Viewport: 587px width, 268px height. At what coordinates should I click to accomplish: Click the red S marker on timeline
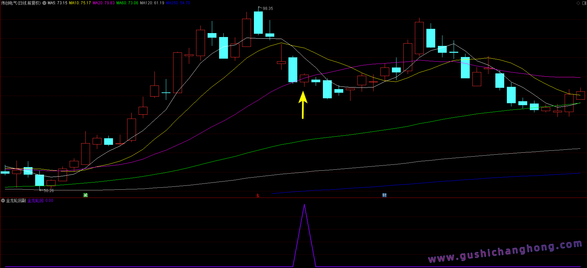pyautogui.click(x=258, y=196)
